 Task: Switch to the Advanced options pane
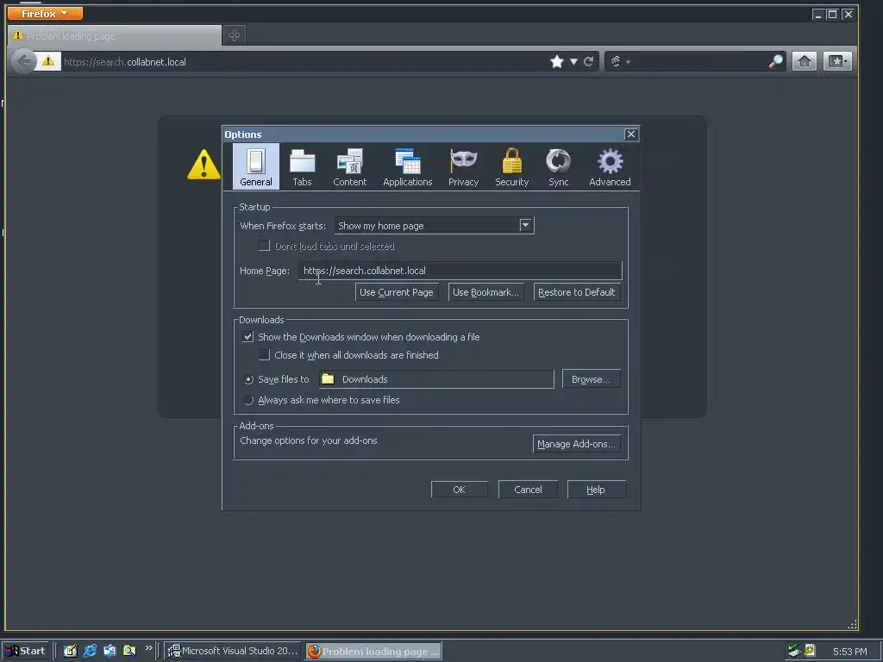610,166
